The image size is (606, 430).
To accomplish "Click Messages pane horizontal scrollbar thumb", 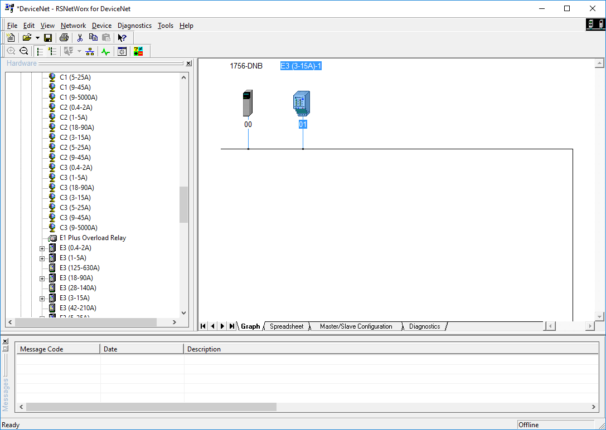I will [151, 407].
